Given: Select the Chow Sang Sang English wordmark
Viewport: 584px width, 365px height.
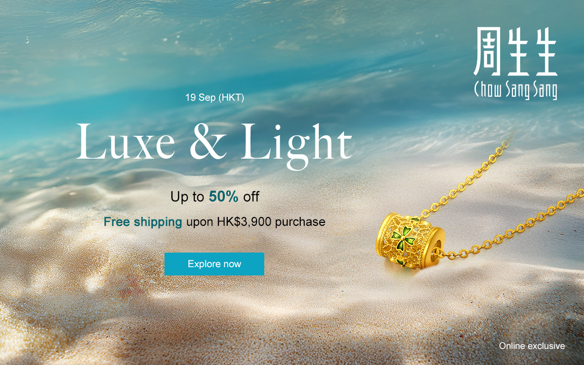Looking at the screenshot, I should point(515,90).
